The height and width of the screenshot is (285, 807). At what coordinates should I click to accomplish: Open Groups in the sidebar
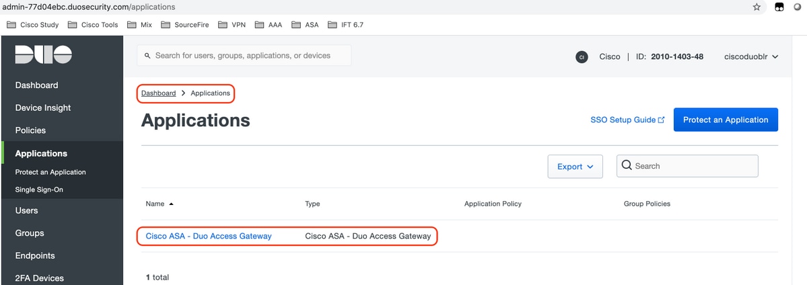[x=30, y=233]
